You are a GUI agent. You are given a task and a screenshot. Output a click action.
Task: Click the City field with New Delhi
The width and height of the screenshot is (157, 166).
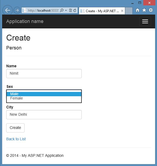(44, 115)
